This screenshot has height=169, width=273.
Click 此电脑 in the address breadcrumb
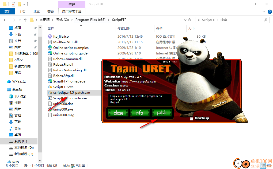tap(45, 20)
